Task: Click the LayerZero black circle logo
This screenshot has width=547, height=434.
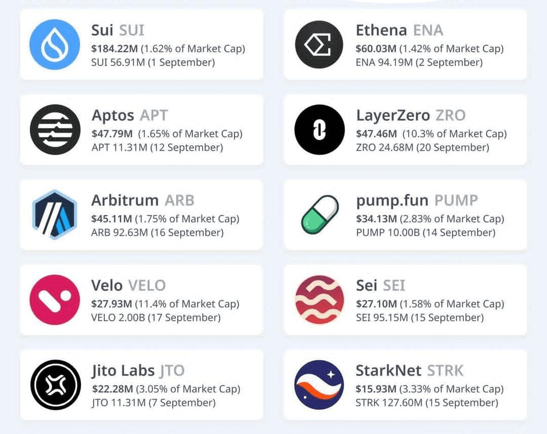Action: point(319,130)
